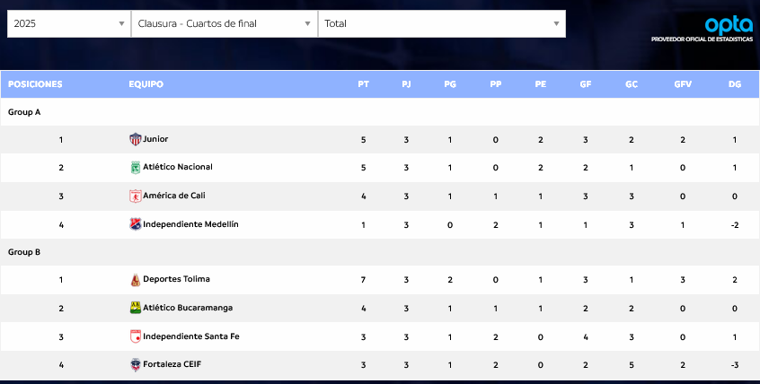Select the Fortaleza CEIF table row
The width and height of the screenshot is (760, 384).
[380, 365]
